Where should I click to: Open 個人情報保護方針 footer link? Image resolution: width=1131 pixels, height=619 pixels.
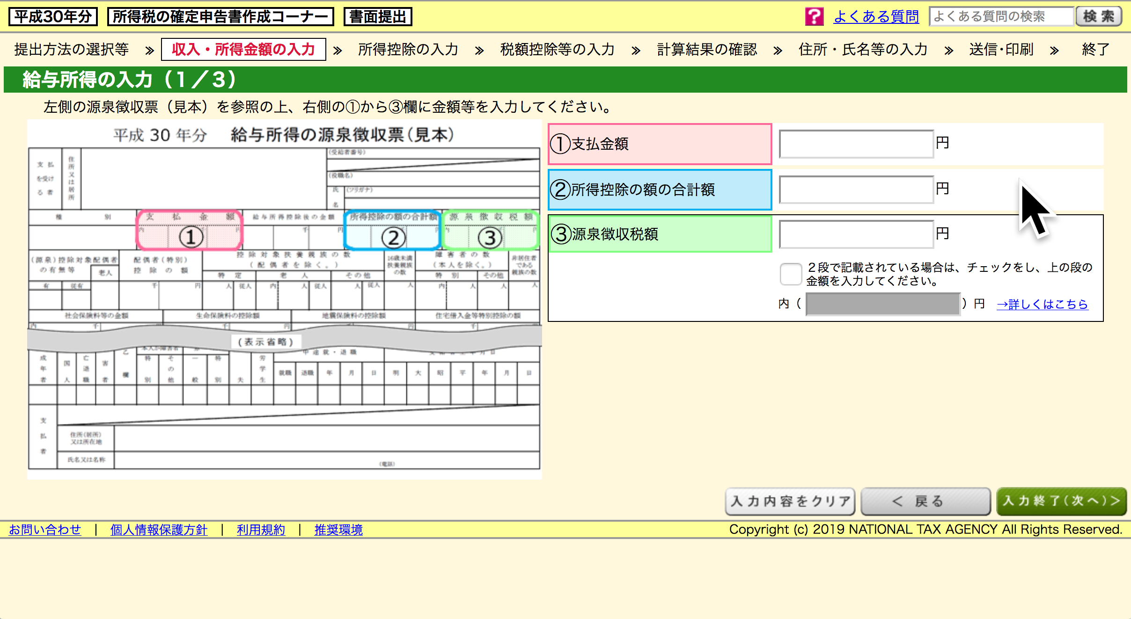(x=159, y=530)
